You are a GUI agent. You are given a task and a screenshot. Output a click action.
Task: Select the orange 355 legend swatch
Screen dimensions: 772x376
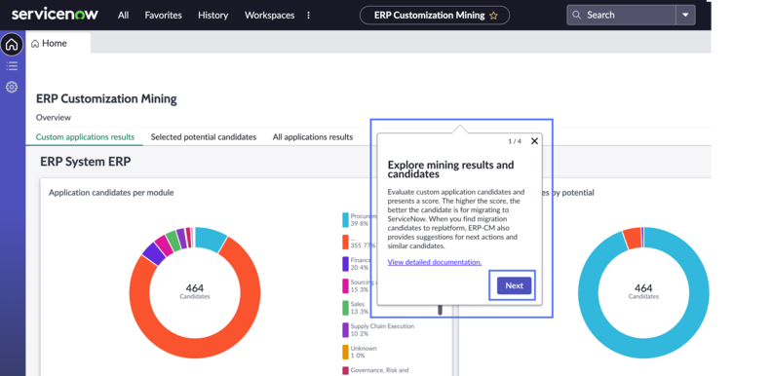pyautogui.click(x=346, y=243)
